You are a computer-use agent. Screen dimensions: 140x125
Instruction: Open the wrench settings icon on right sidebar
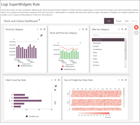(x=136, y=33)
